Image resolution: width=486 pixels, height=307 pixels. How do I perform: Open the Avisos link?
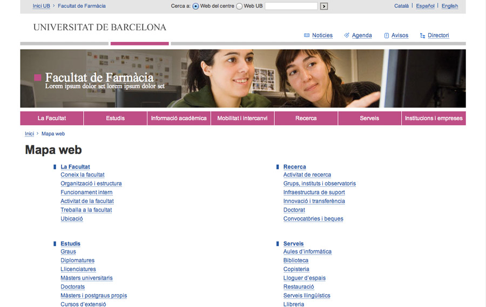(x=400, y=35)
